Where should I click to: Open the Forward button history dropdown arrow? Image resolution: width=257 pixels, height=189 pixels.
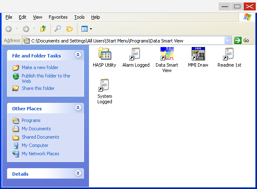coord(34,29)
